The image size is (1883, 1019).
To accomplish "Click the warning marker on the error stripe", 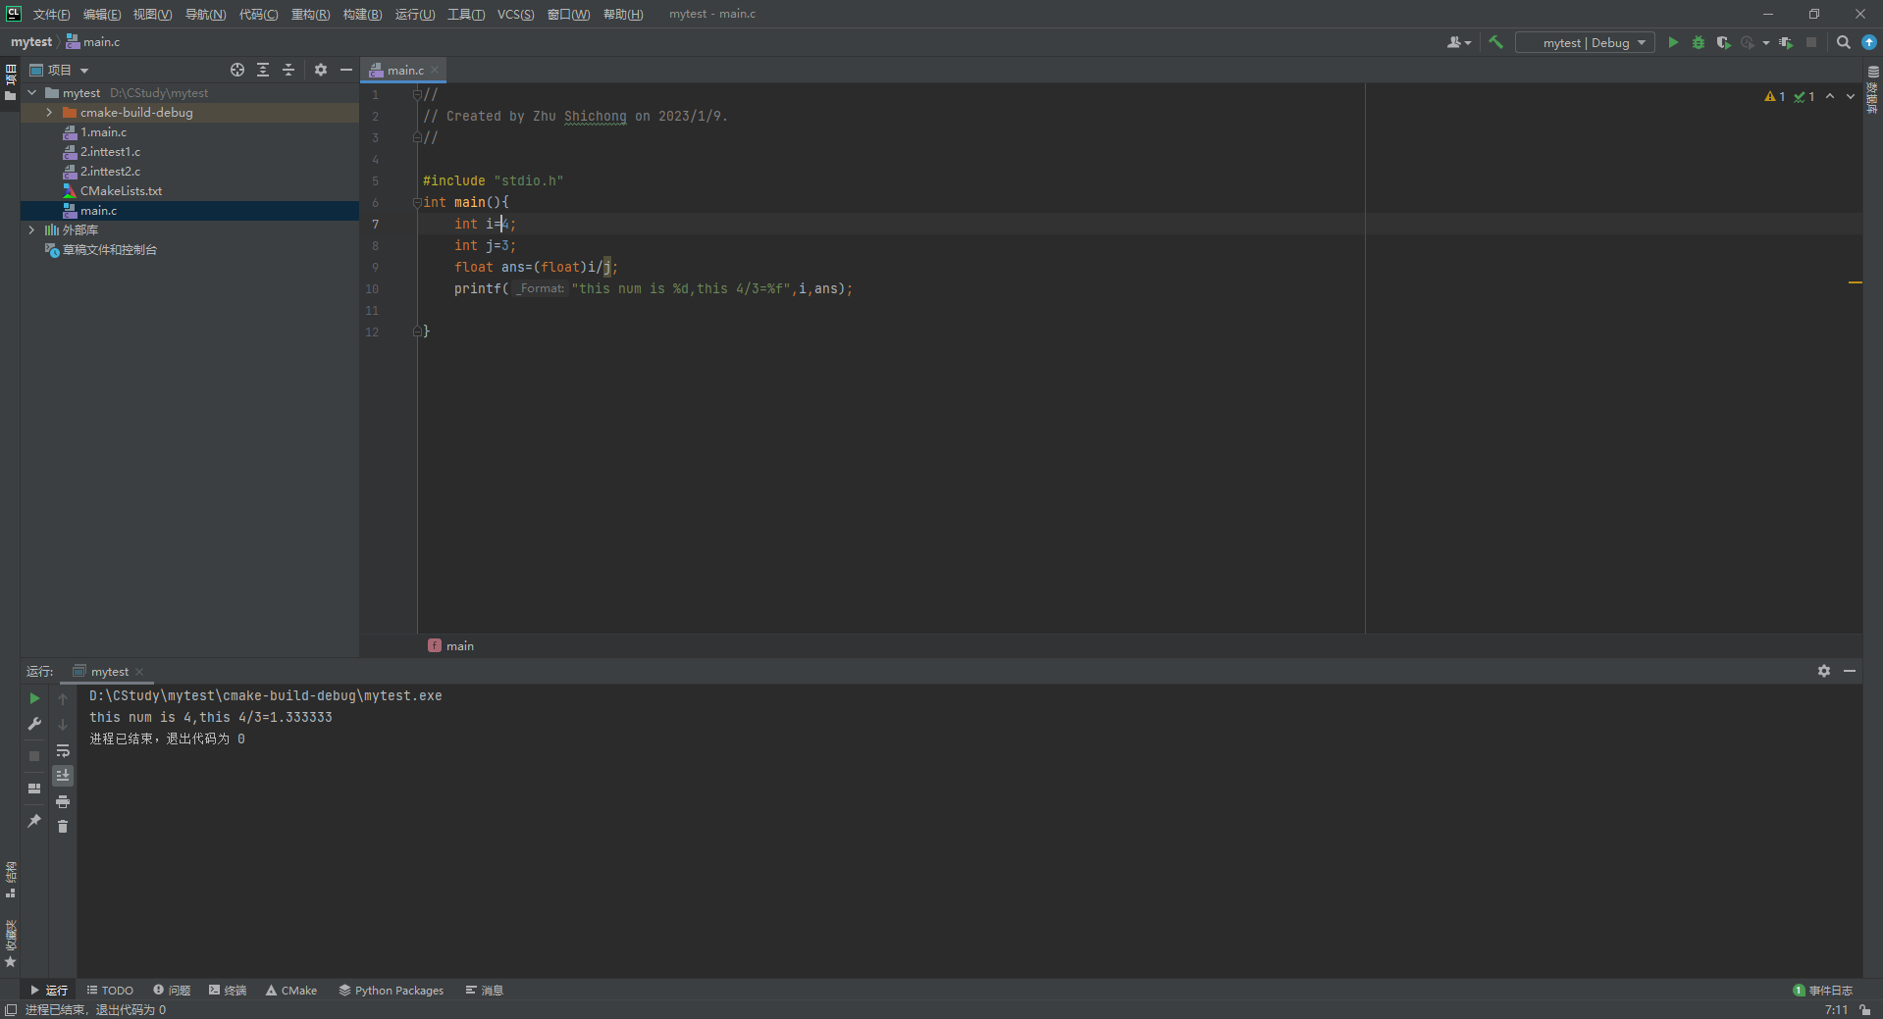I will pyautogui.click(x=1856, y=282).
